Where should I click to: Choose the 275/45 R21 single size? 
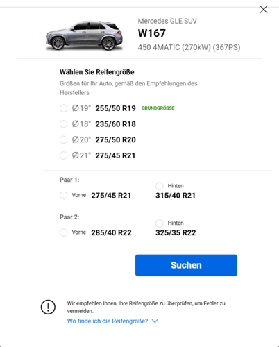[x=64, y=155]
